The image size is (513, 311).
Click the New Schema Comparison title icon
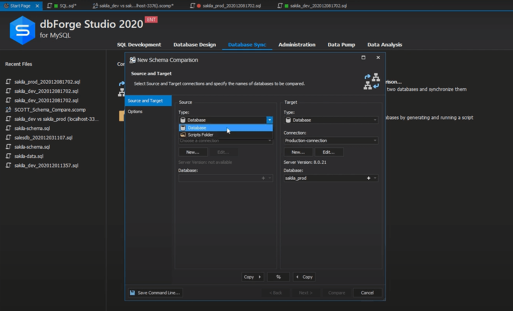(133, 60)
